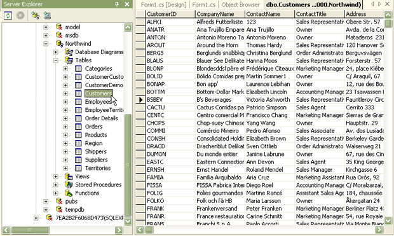Click the down arrow of data grid vertical scrollbar

coord(388,221)
